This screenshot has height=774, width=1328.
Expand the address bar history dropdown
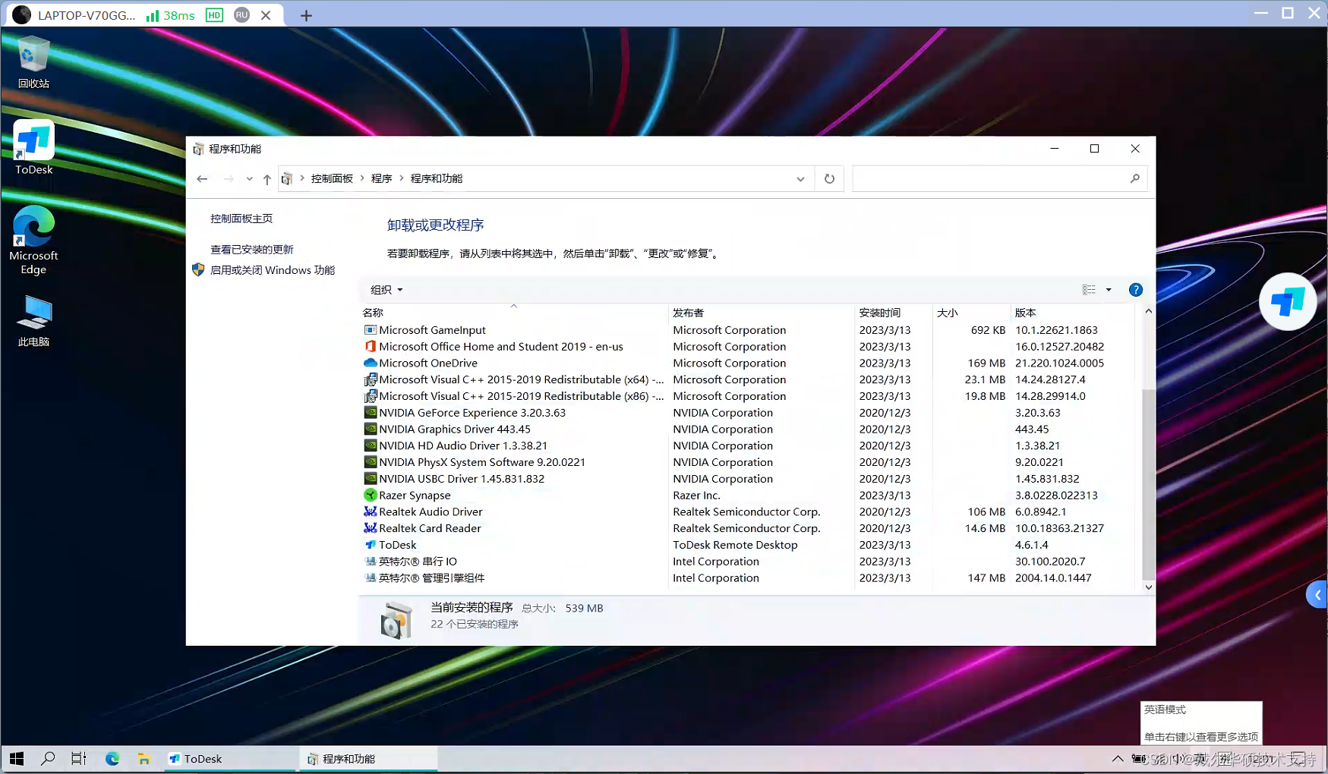(x=800, y=179)
